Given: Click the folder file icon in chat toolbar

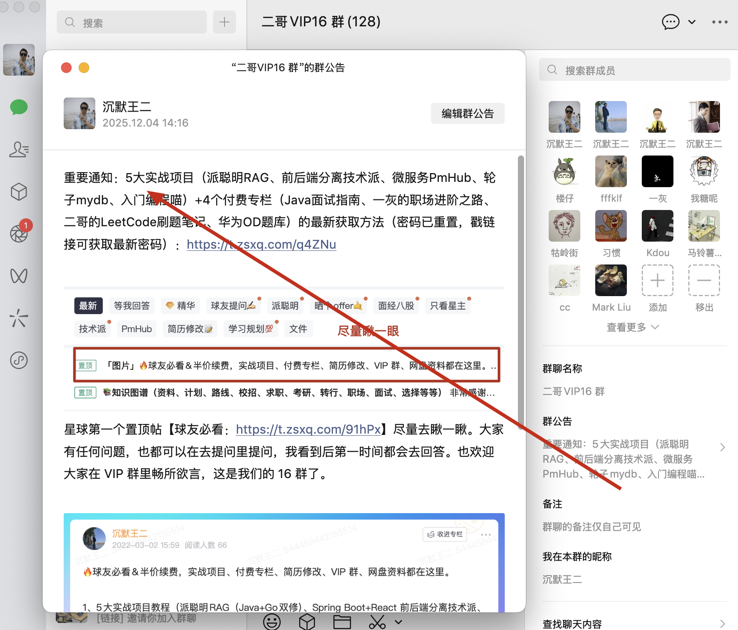Looking at the screenshot, I should (x=342, y=622).
